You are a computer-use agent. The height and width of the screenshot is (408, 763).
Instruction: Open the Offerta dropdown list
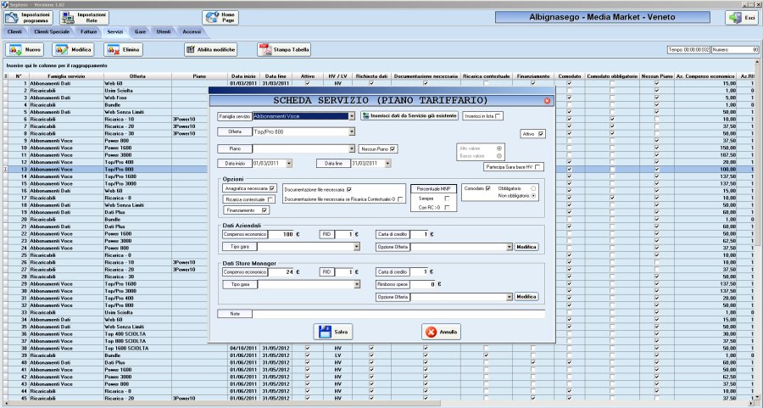[x=351, y=132]
